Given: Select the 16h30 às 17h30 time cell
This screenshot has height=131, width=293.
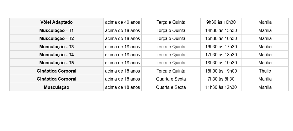Looking at the screenshot, I should tap(221, 47).
